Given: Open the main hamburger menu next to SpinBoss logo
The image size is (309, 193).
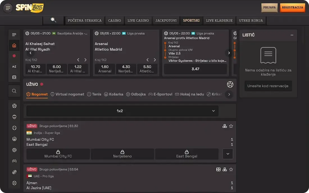Looking at the screenshot, I should click(8, 8).
